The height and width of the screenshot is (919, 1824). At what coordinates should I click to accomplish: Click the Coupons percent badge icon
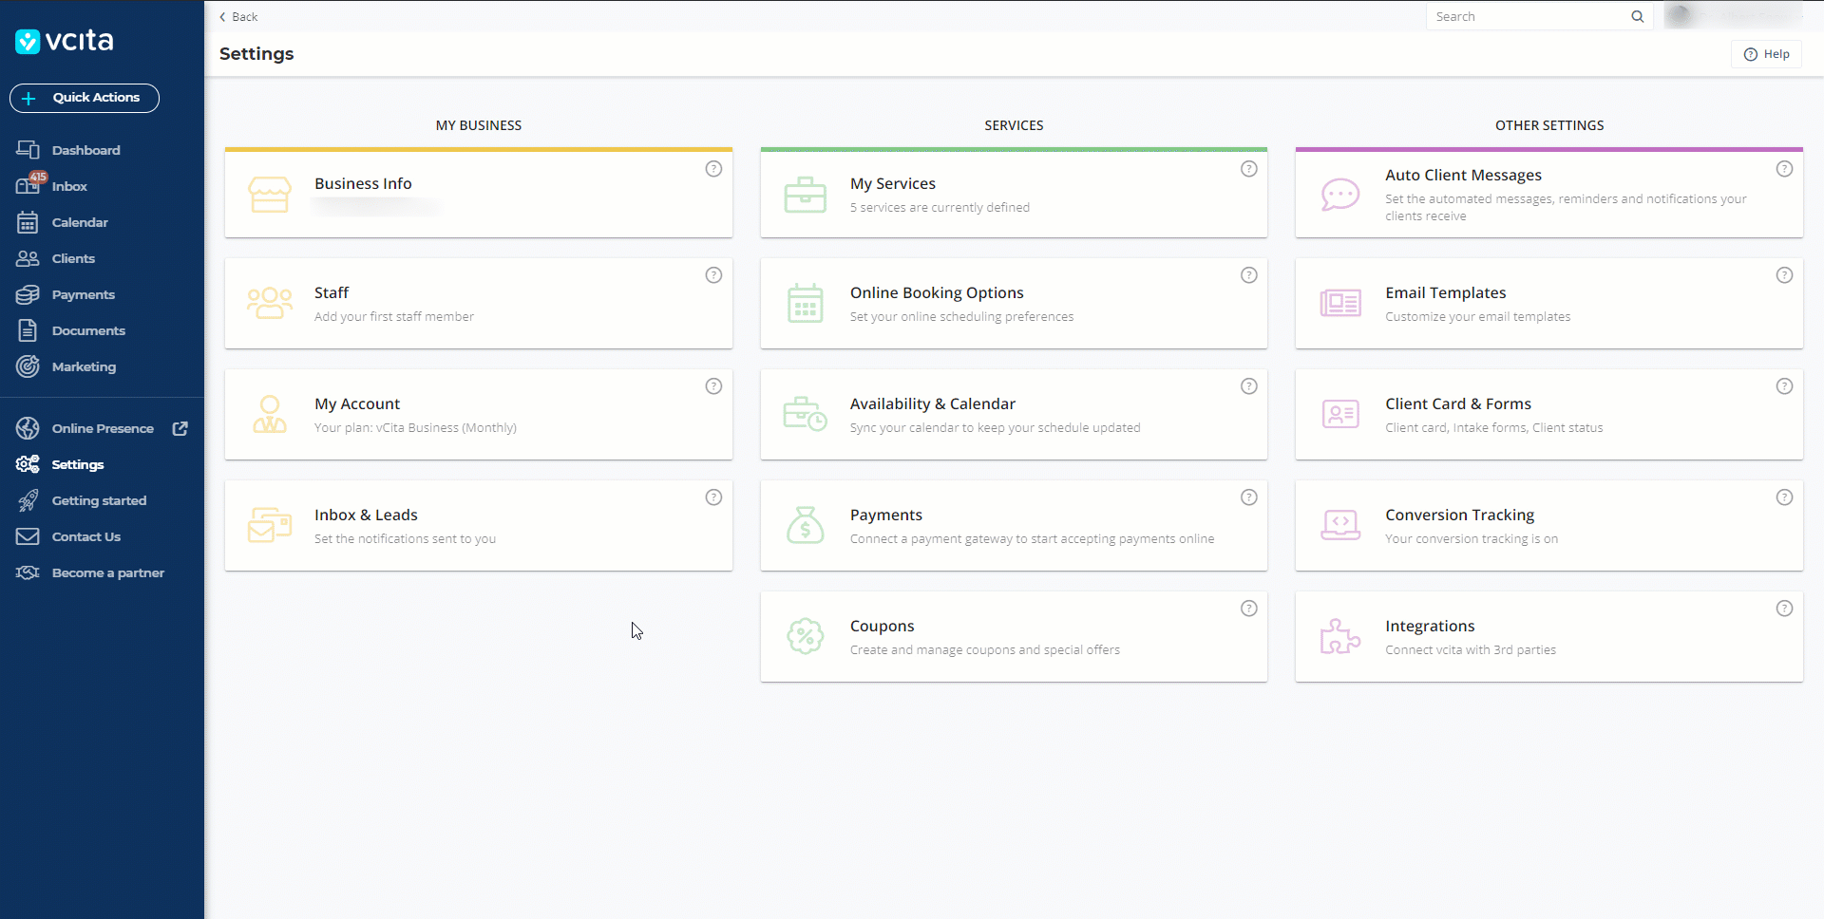pyautogui.click(x=806, y=636)
